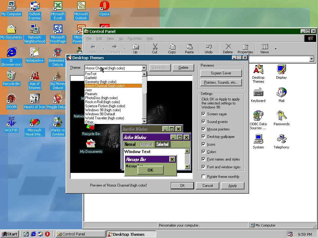Click the Cut toolbar button
318x238 pixels.
click(155, 49)
